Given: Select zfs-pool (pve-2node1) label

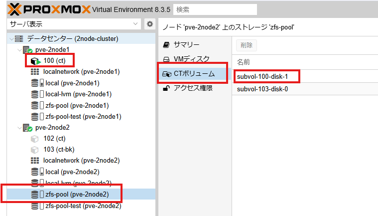Looking at the screenshot, I should (77, 105).
